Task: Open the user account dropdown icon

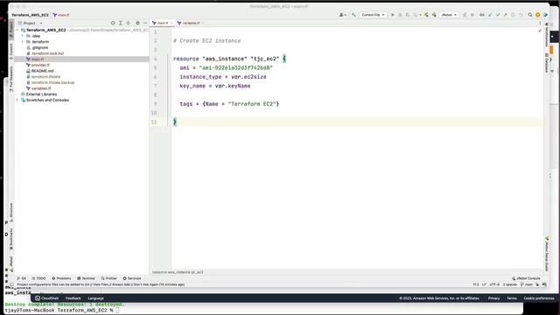Action: (342, 15)
